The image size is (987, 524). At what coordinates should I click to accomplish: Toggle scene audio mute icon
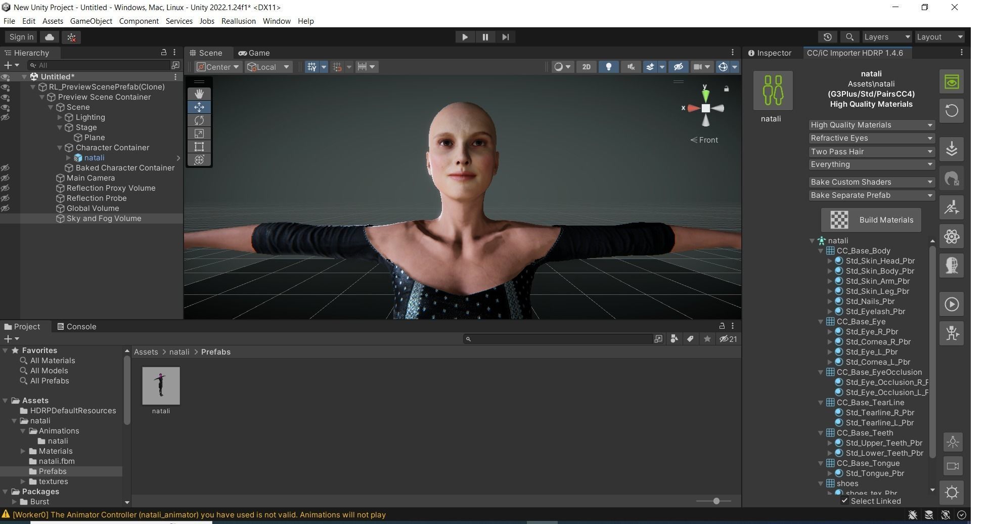click(631, 67)
